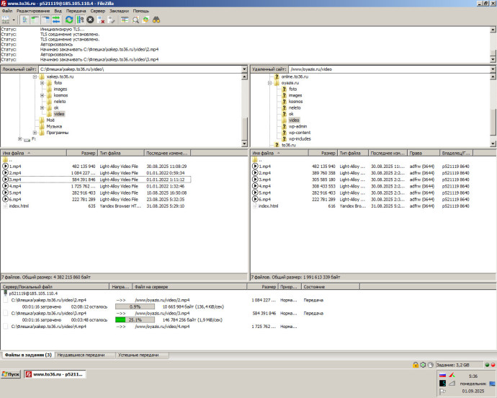Click the play icon of remote 6.mp4
The height and width of the screenshot is (398, 497).
pos(255,199)
